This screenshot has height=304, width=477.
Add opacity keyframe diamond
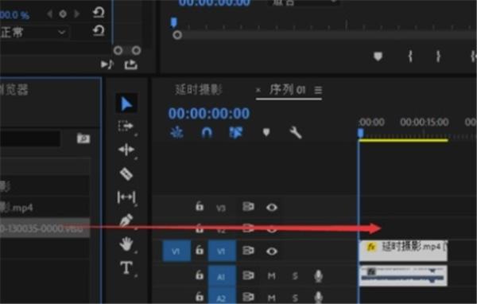pos(63,14)
